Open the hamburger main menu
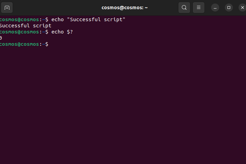Screen dimensions: 246x164 coord(199,7)
